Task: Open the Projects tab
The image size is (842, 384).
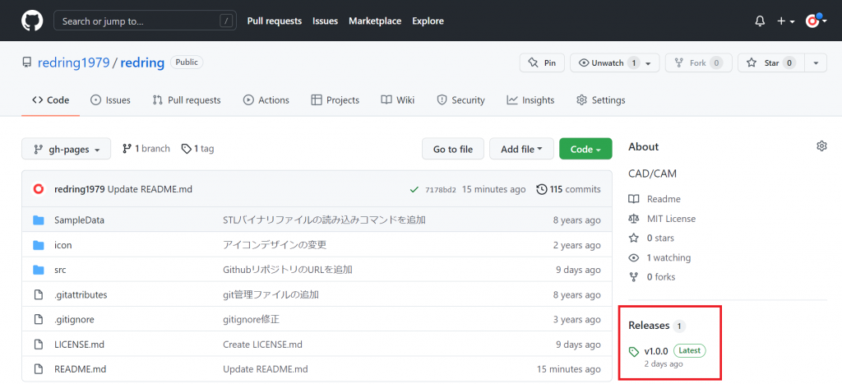Action: point(335,99)
